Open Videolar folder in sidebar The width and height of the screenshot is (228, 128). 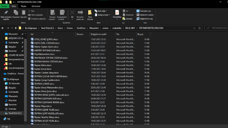[12, 109]
